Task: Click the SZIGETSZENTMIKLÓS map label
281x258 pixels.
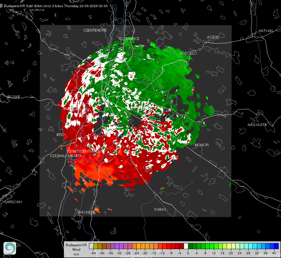Action: (85, 151)
